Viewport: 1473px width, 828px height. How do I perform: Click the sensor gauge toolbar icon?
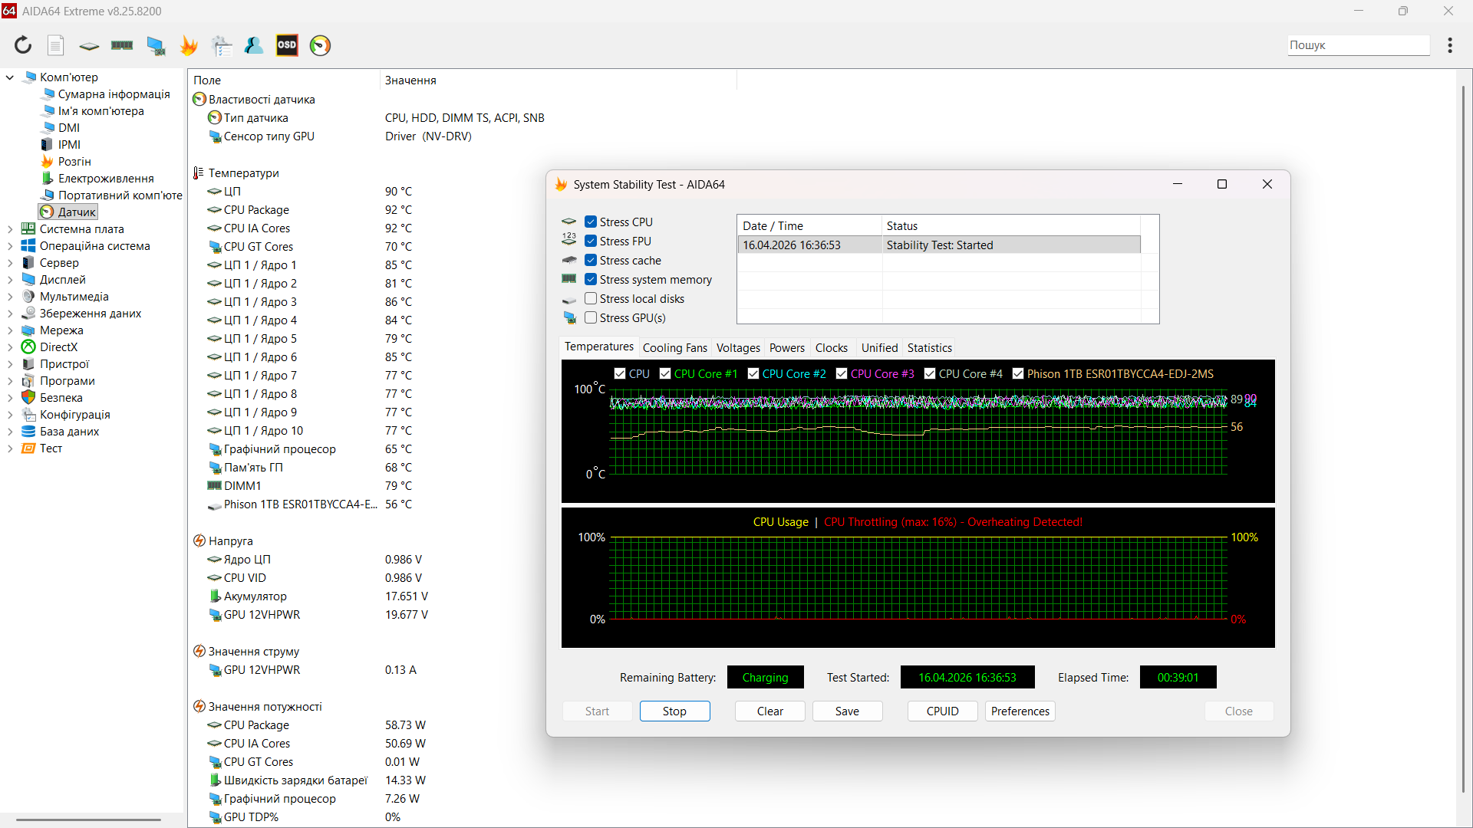click(x=320, y=45)
